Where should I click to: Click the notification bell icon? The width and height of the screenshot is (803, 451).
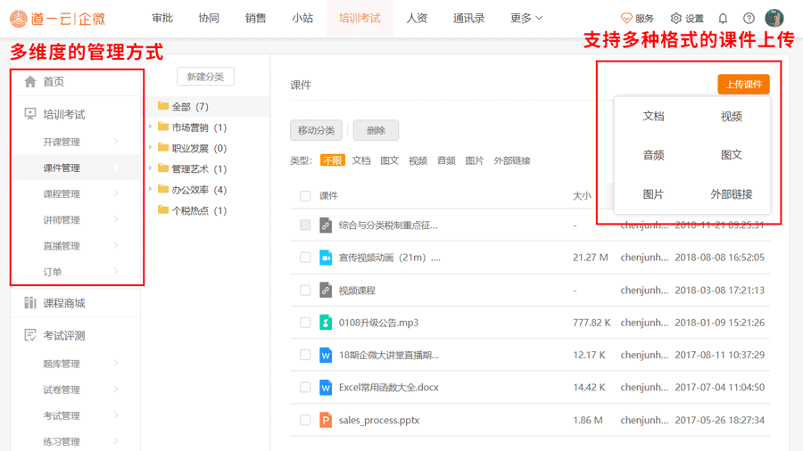pos(723,19)
